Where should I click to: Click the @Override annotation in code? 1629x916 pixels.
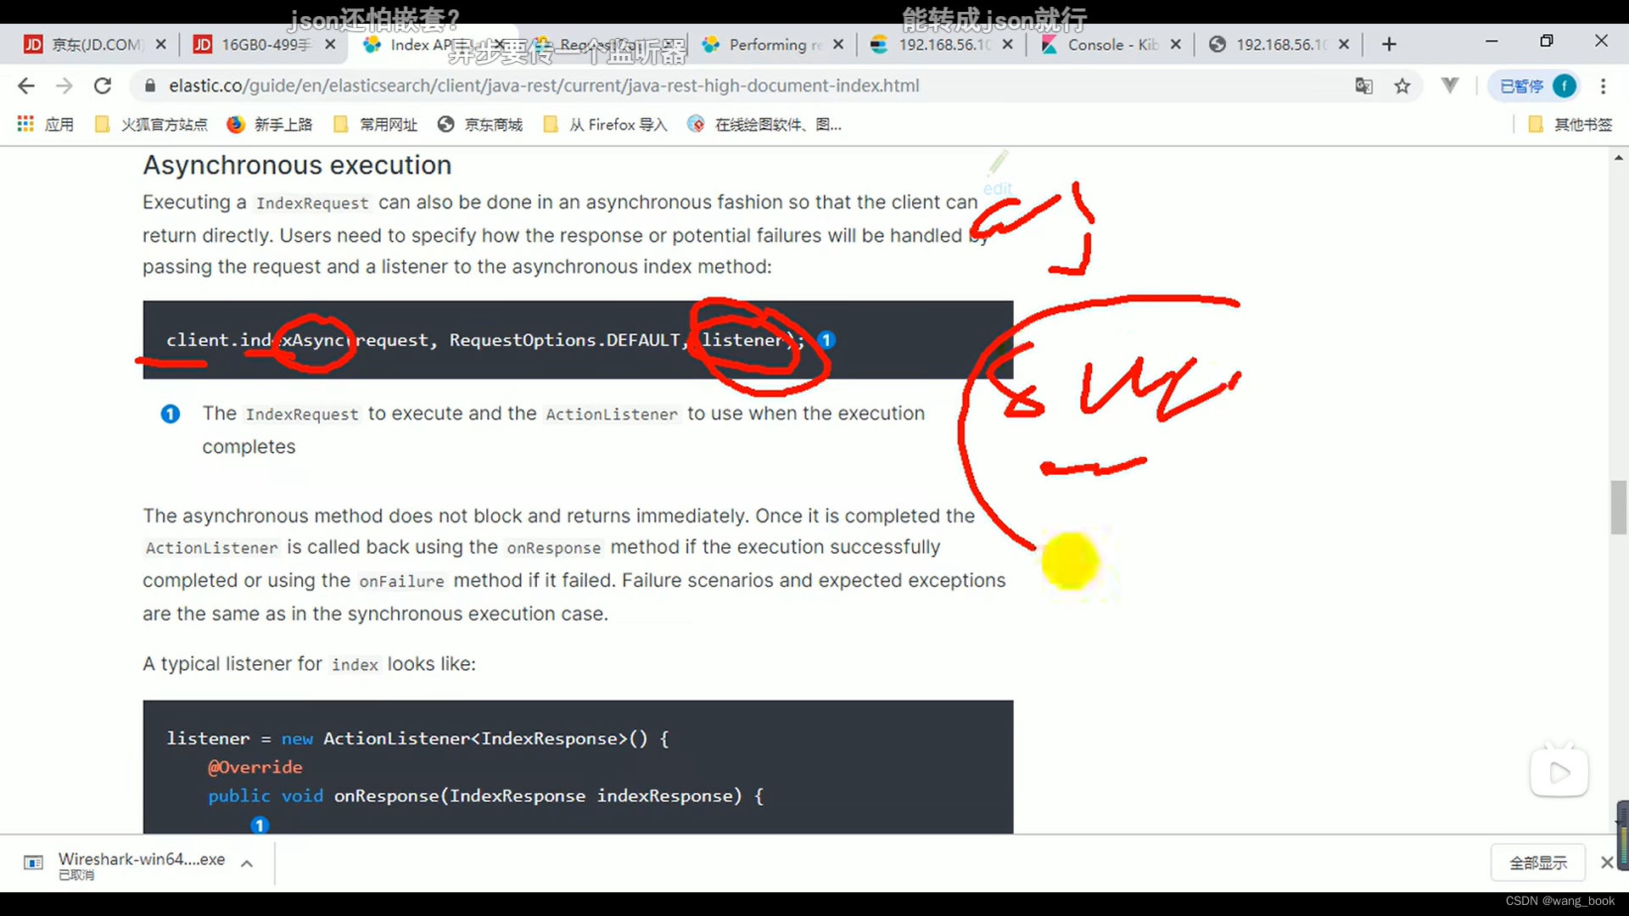255,767
